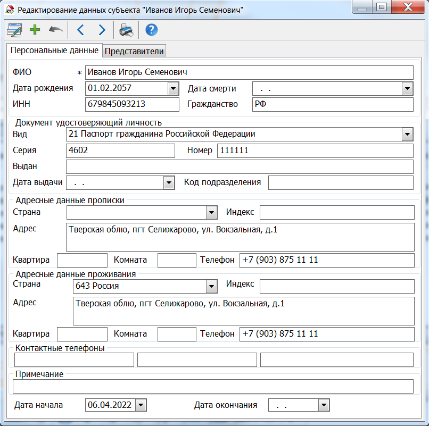Click the ФИО name input field

coord(249,72)
